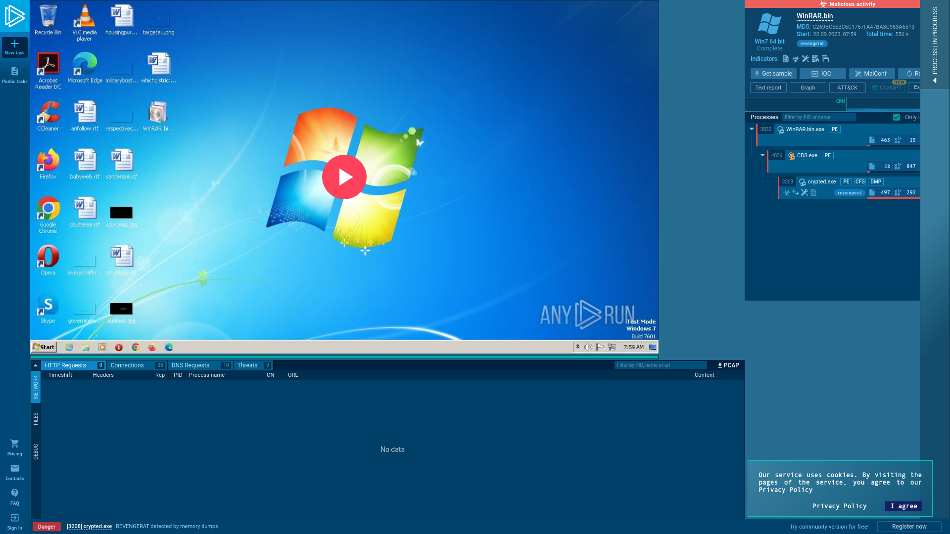Screen dimensions: 950x534
Task: Expand the Process in progress side panel
Action: pos(935,44)
